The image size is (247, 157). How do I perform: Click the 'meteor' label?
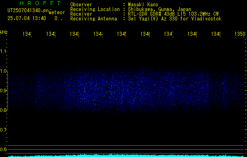coord(57,13)
